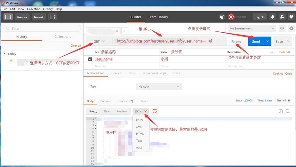Open the No Environment dropdown

pos(252,28)
